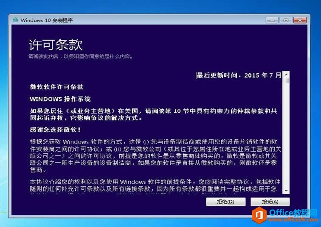Click the 拒绝(D) decline button
Viewport: 321px width, 227px height.
225,202
